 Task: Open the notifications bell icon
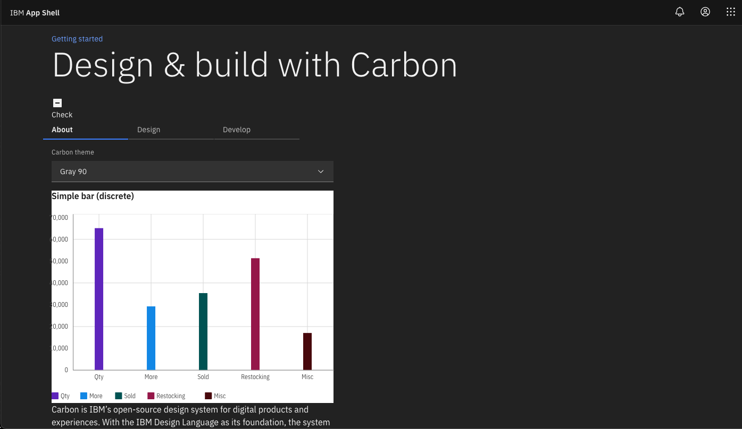679,11
